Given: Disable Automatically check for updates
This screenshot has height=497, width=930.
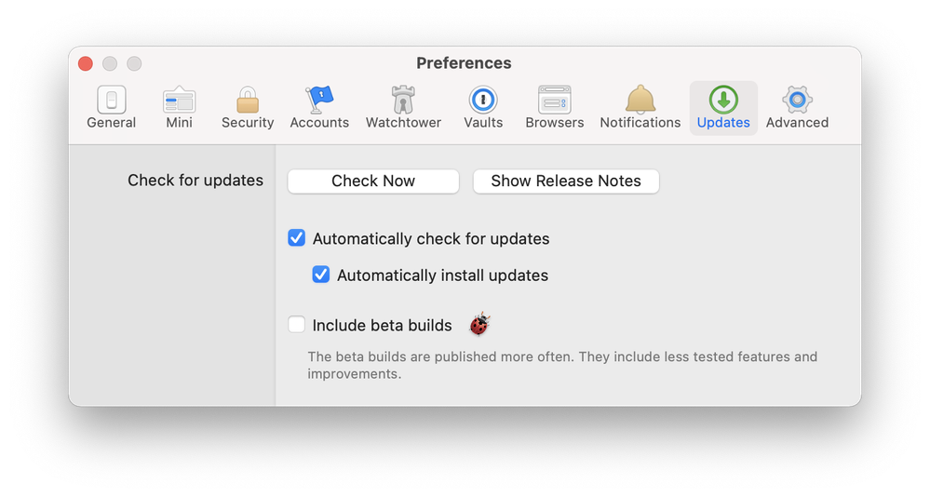Looking at the screenshot, I should point(297,238).
